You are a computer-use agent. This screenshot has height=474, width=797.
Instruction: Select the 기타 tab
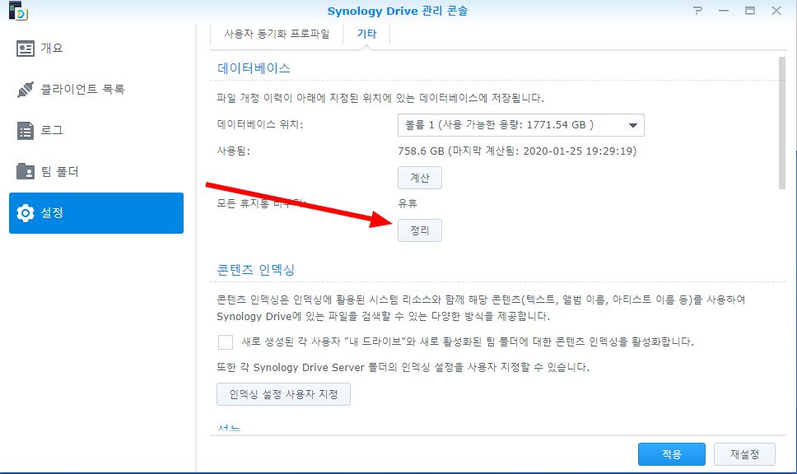(366, 34)
